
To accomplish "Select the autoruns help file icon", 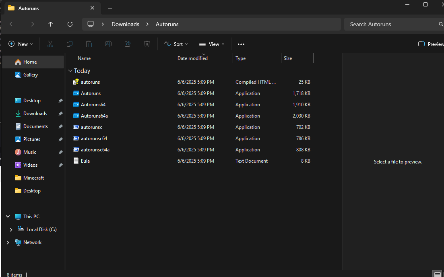I will (76, 82).
